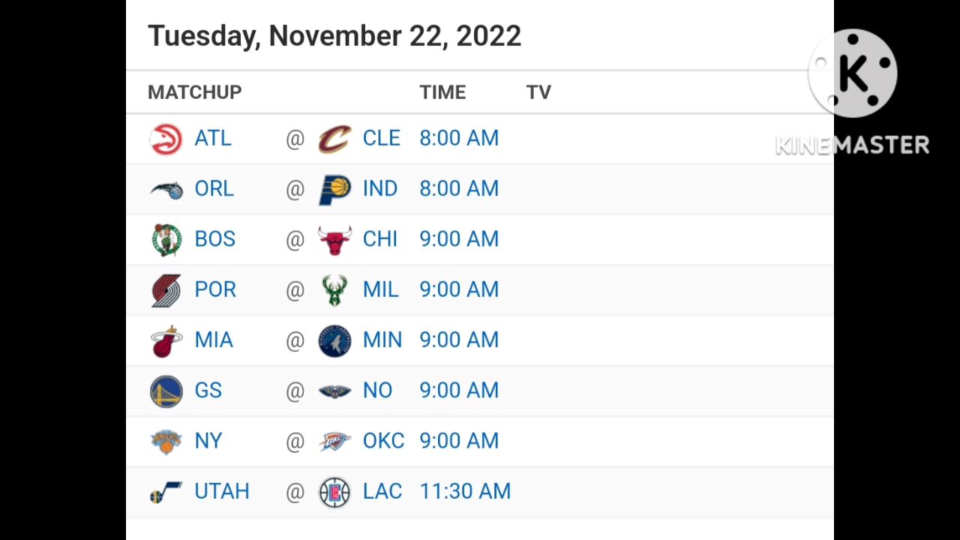960x540 pixels.
Task: Select the Indiana Pacers logo
Action: (334, 190)
